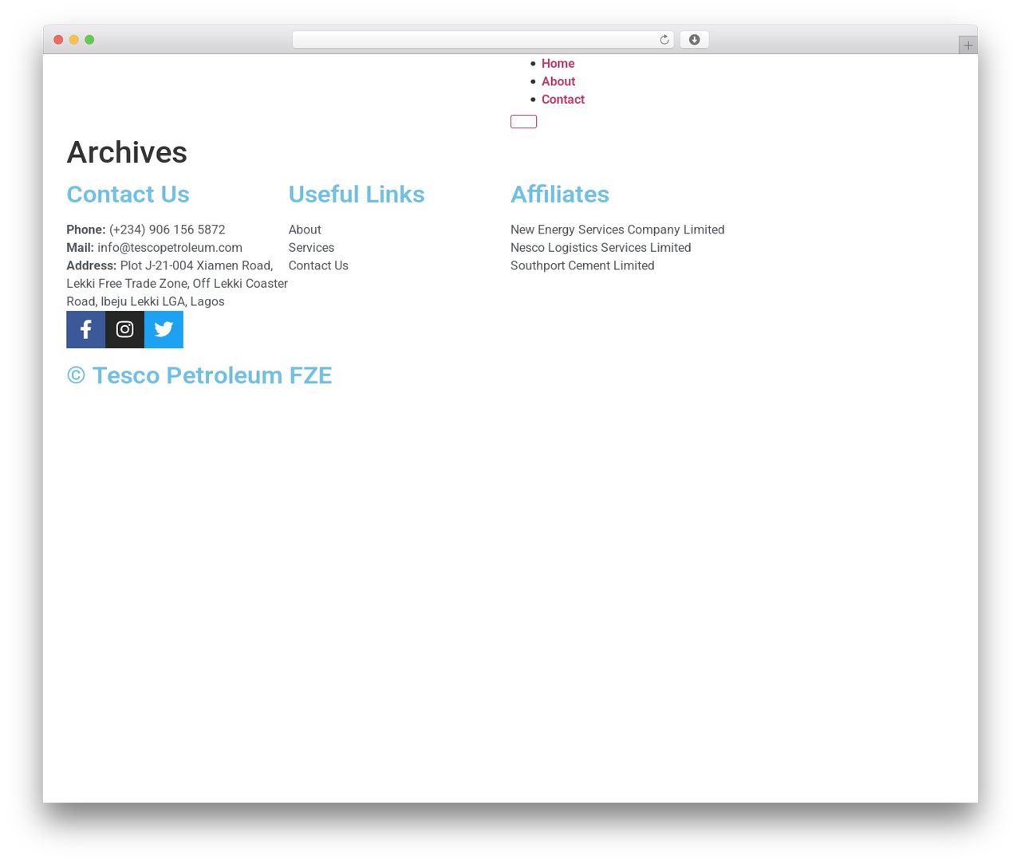
Task: Focus the browser address bar field
Action: point(475,40)
